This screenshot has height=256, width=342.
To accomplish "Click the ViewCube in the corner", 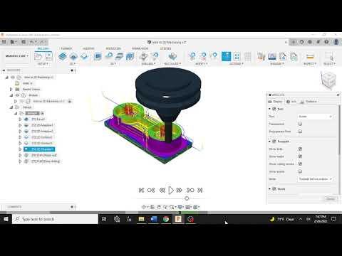I will point(328,80).
